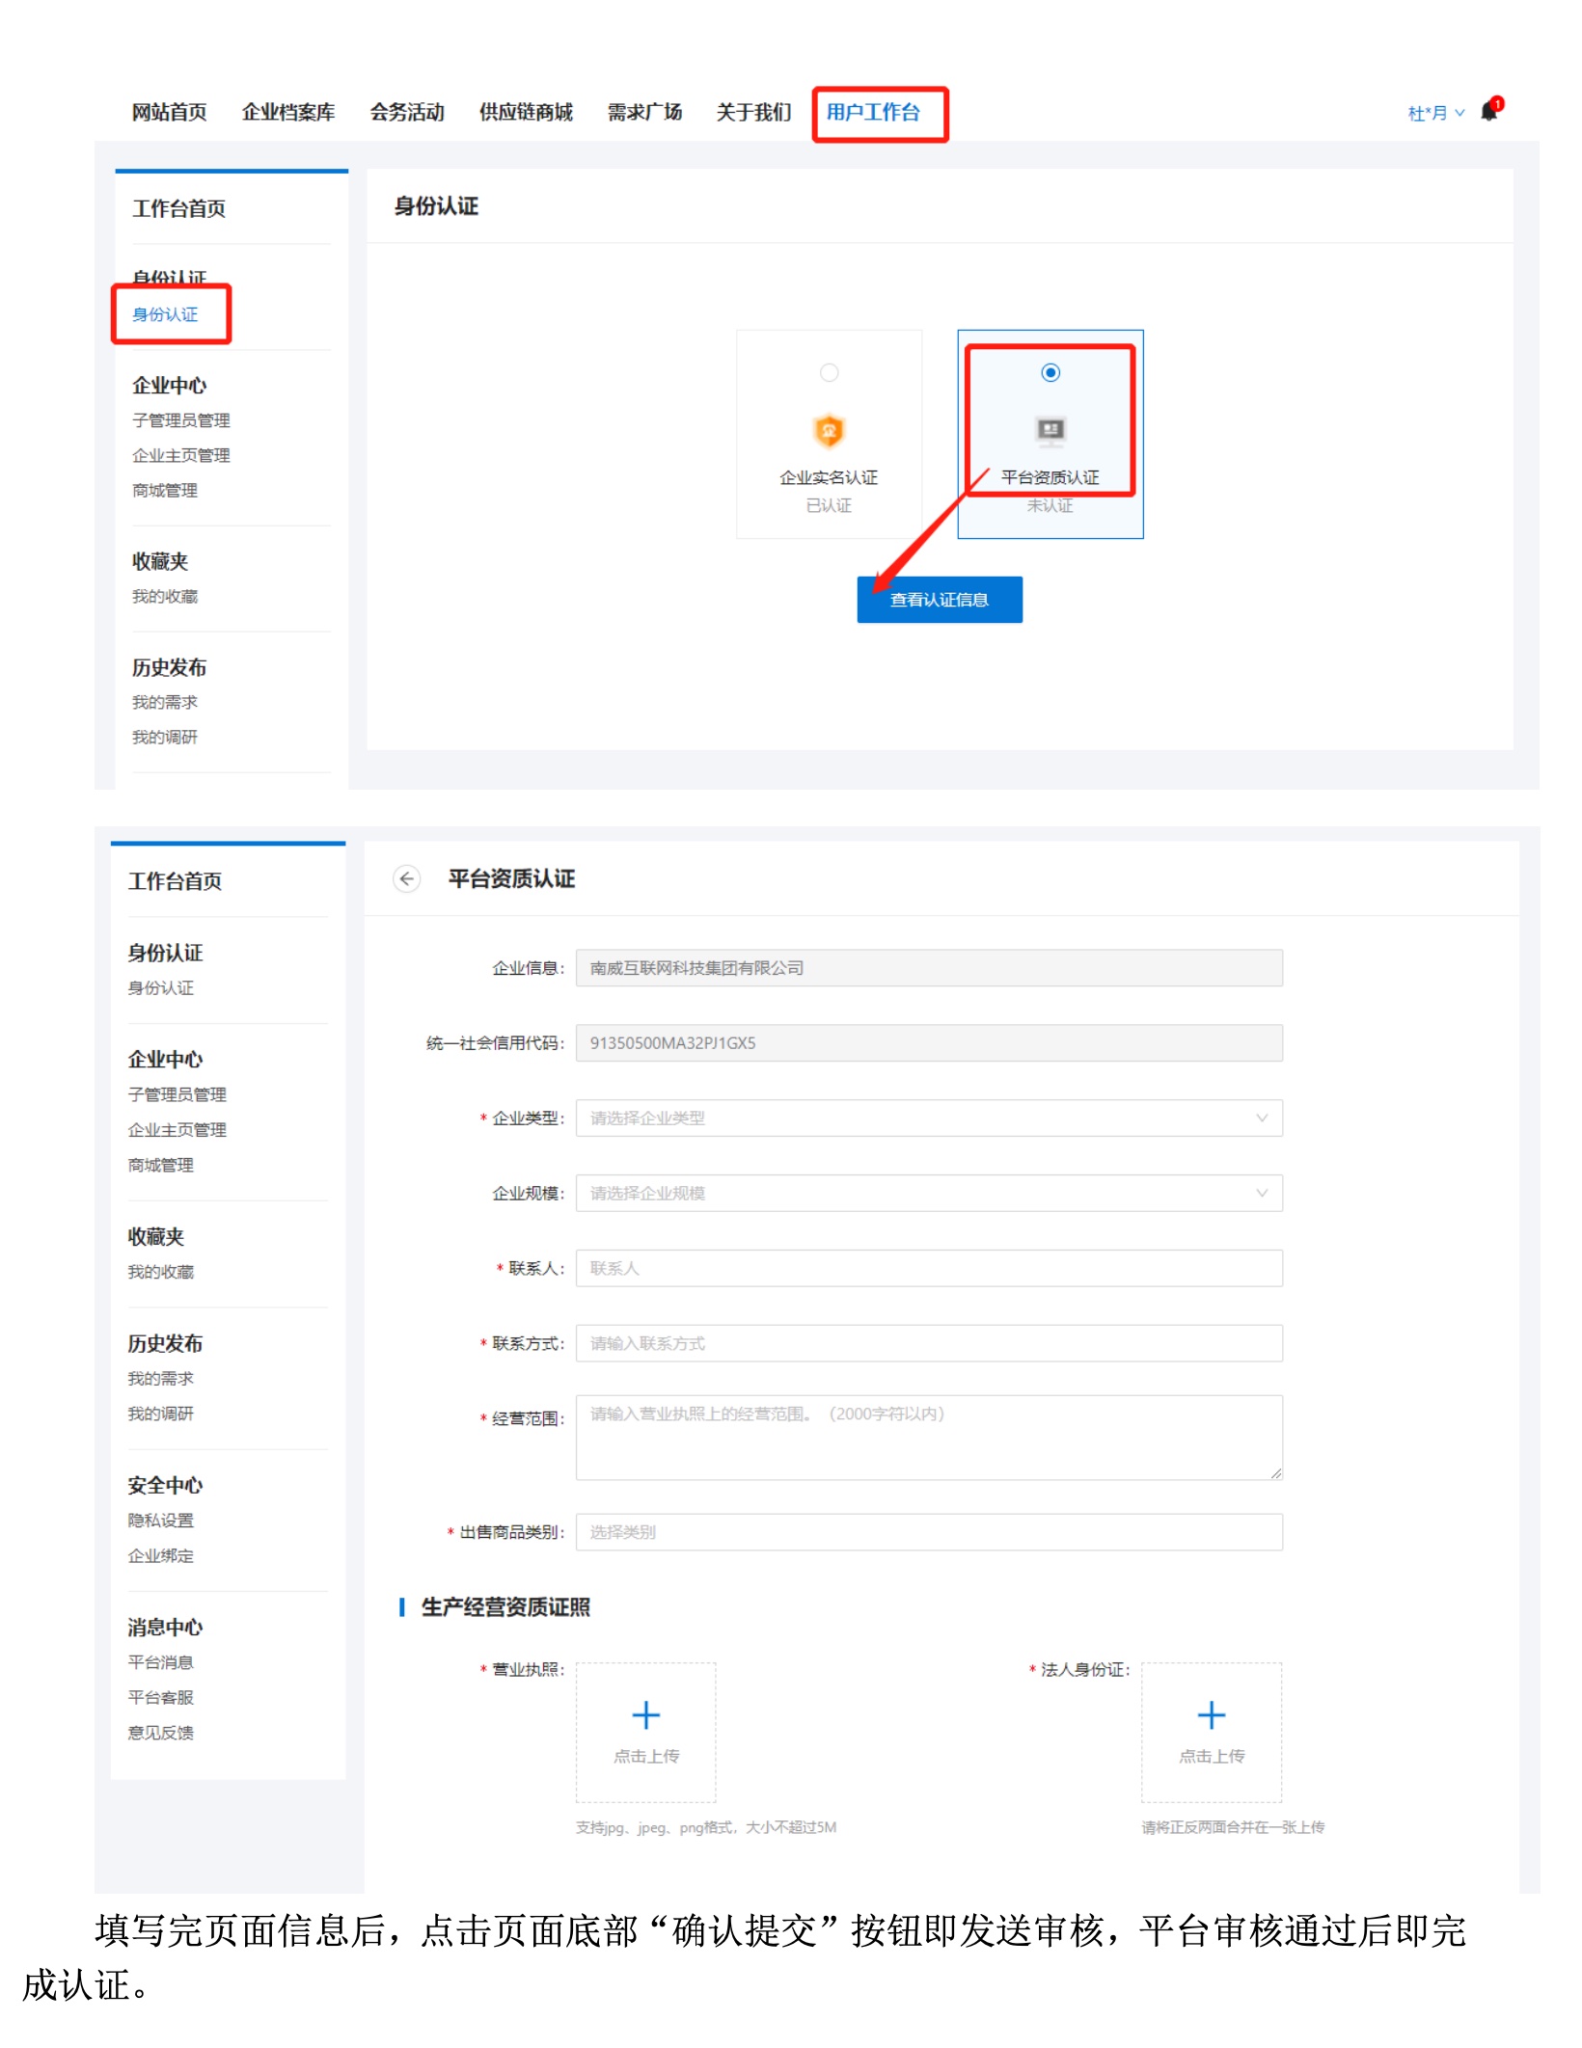Open 会务活动 in top navigation

coord(407,112)
